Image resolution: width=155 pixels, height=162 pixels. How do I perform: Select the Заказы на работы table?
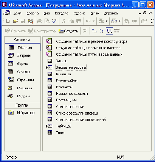[x=71, y=68]
